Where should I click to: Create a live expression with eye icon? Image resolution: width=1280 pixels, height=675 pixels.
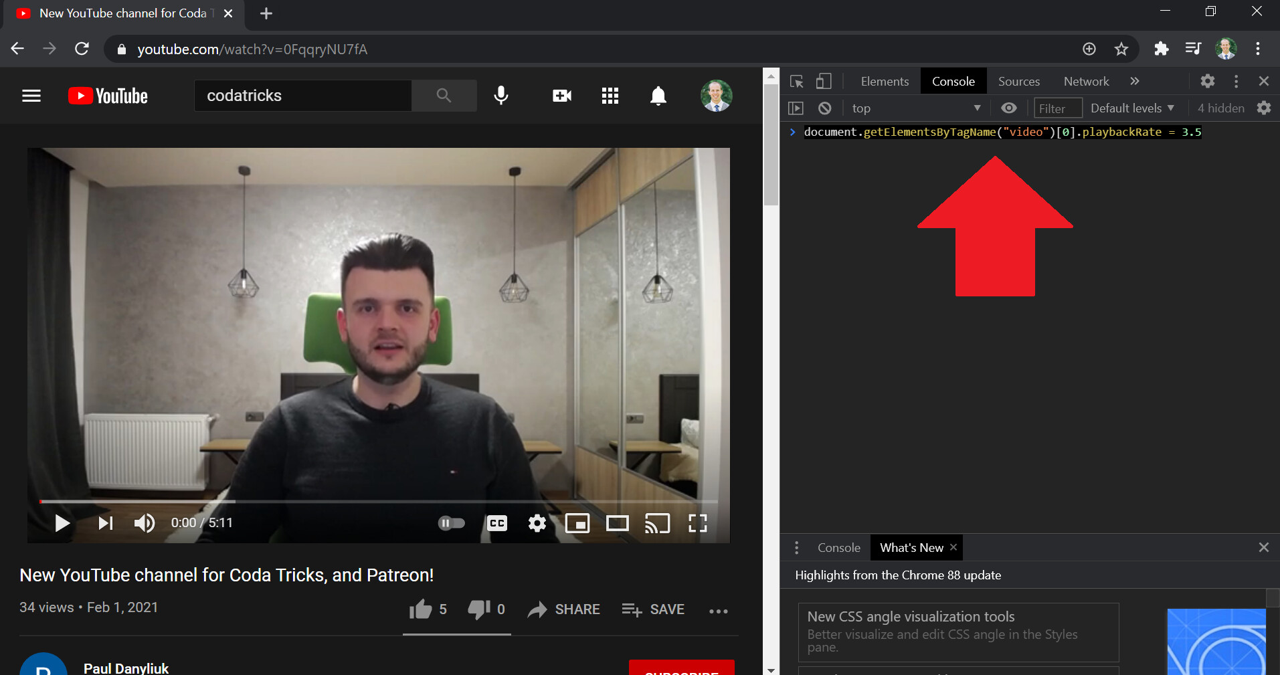[1009, 108]
